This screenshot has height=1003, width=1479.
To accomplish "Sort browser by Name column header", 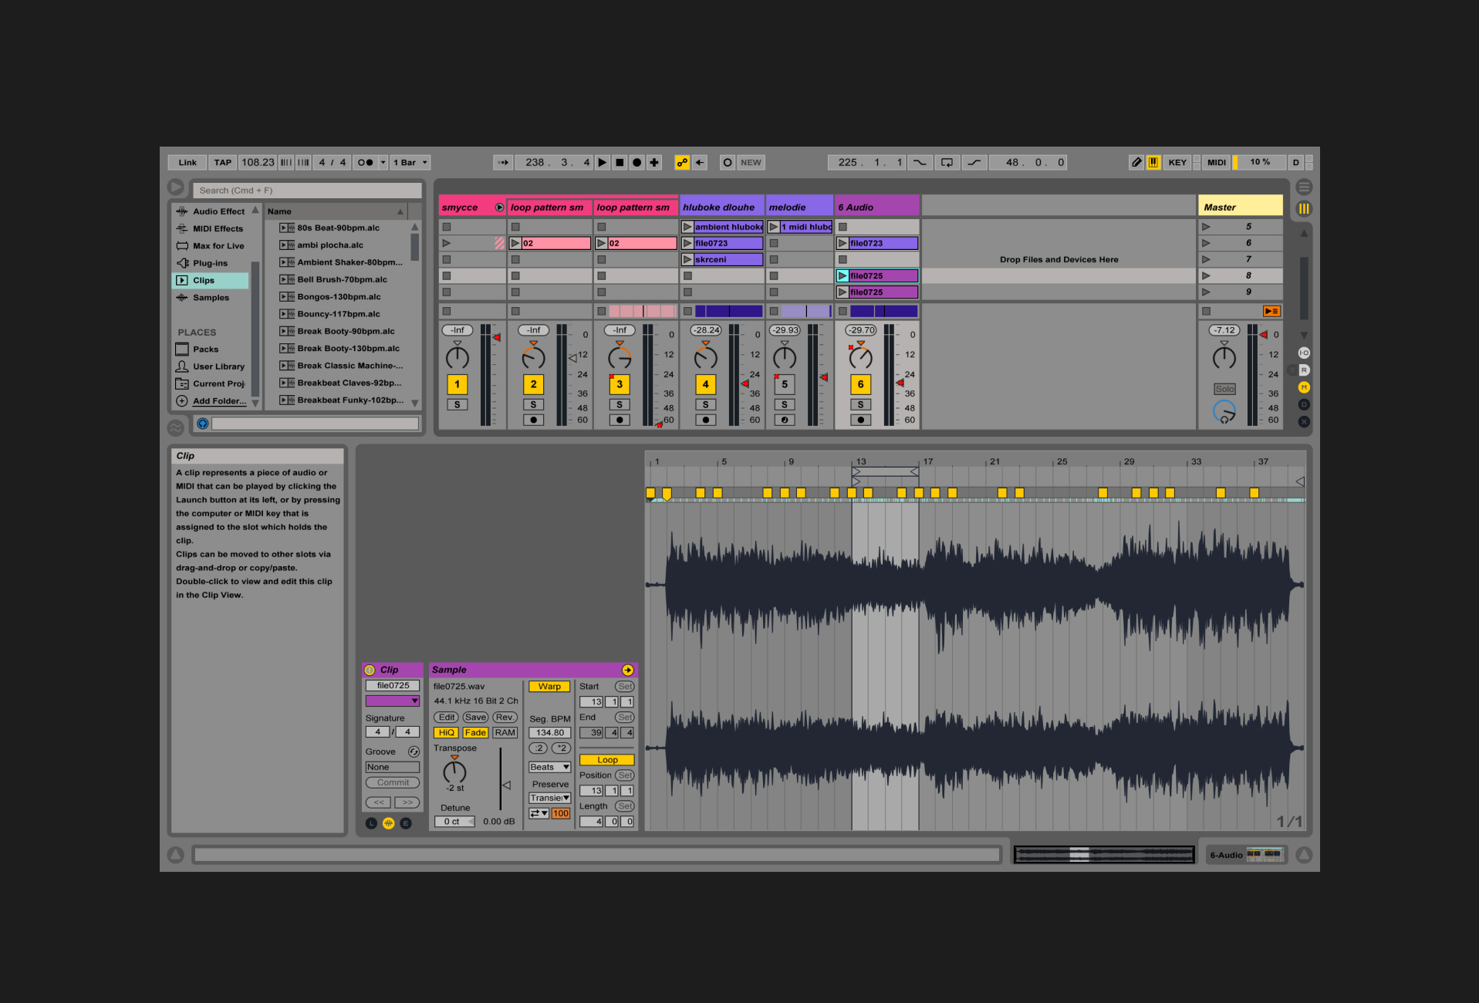I will point(336,211).
